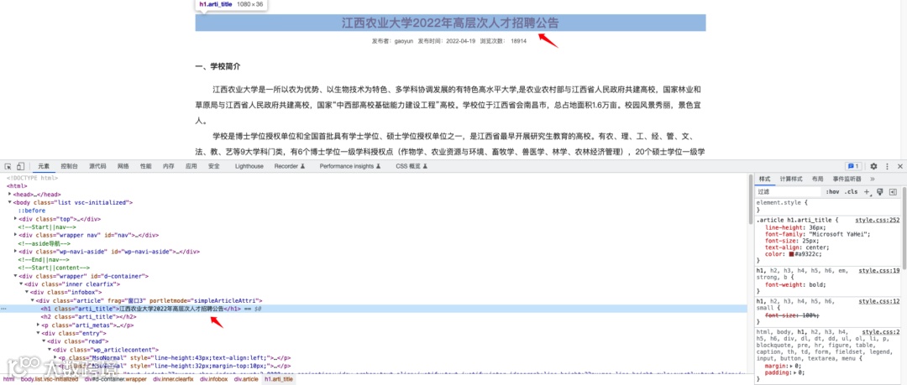Toggle the .cls class editor
Image resolution: width=907 pixels, height=385 pixels.
point(851,191)
